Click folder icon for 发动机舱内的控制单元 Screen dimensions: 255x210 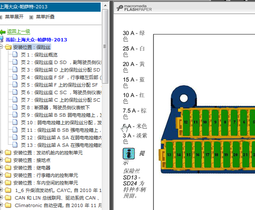[8, 153]
